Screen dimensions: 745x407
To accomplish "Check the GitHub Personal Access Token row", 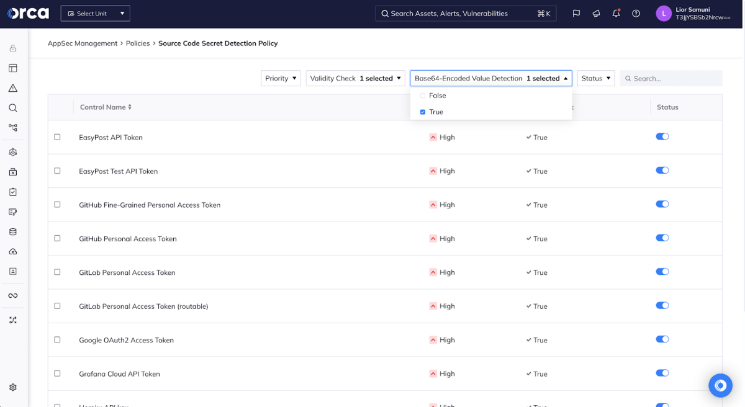I will [57, 238].
